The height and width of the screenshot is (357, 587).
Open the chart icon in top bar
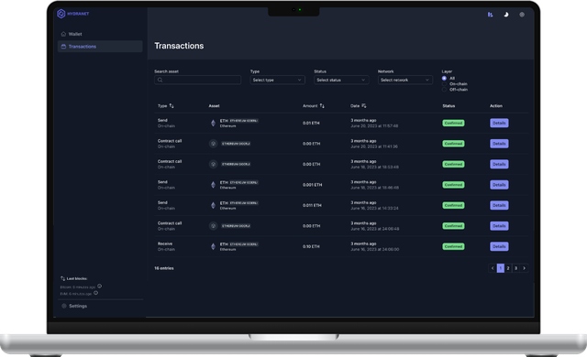coord(490,15)
